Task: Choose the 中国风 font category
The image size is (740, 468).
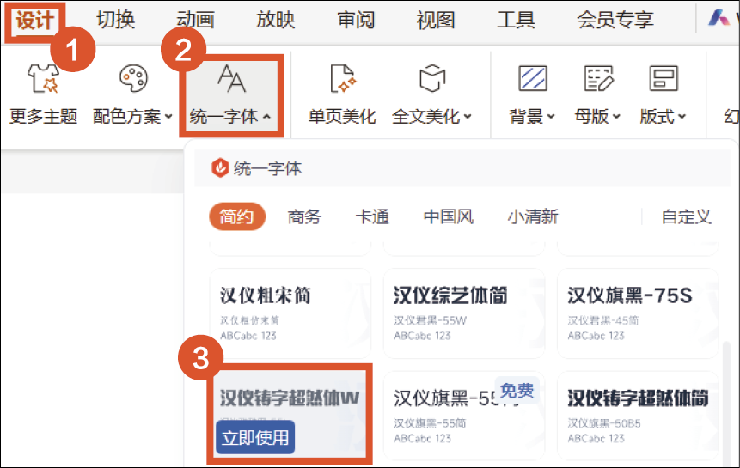Action: (448, 216)
